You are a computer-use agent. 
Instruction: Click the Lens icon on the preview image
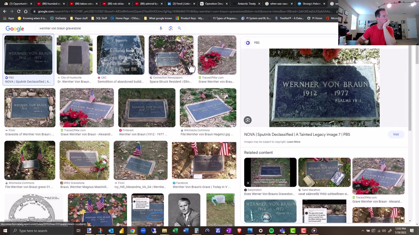(248, 120)
